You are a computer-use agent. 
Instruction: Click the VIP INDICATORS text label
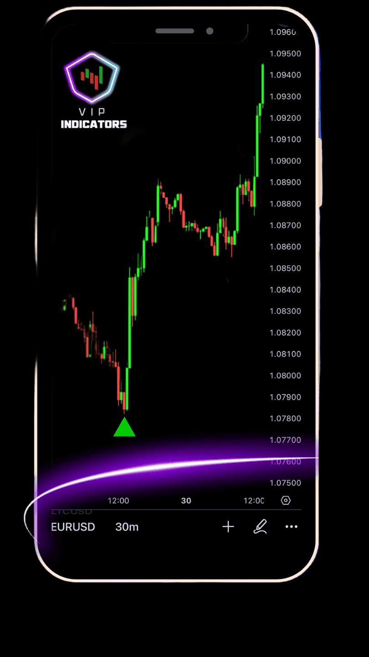pyautogui.click(x=94, y=124)
